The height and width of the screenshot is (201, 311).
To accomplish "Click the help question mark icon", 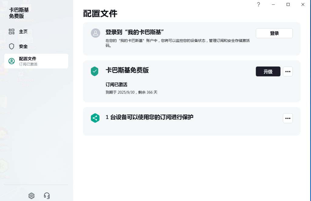I will click(258, 4).
